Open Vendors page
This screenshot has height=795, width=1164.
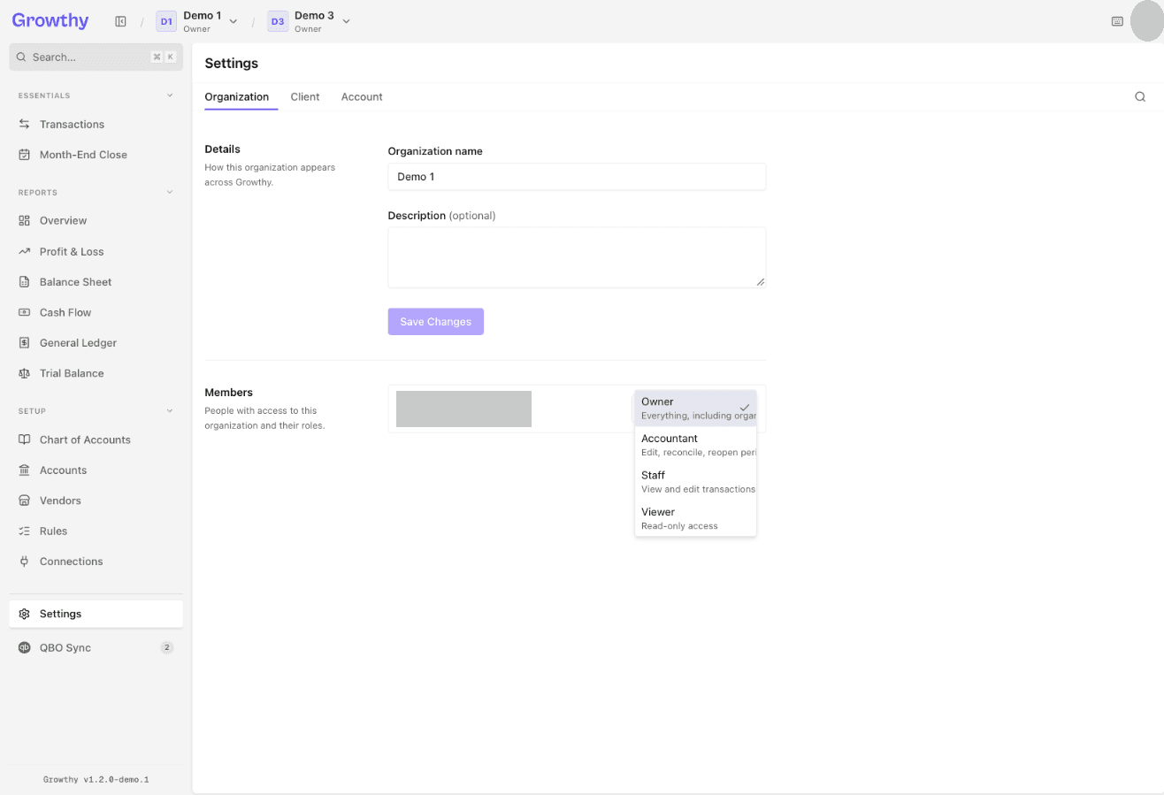(x=96, y=501)
